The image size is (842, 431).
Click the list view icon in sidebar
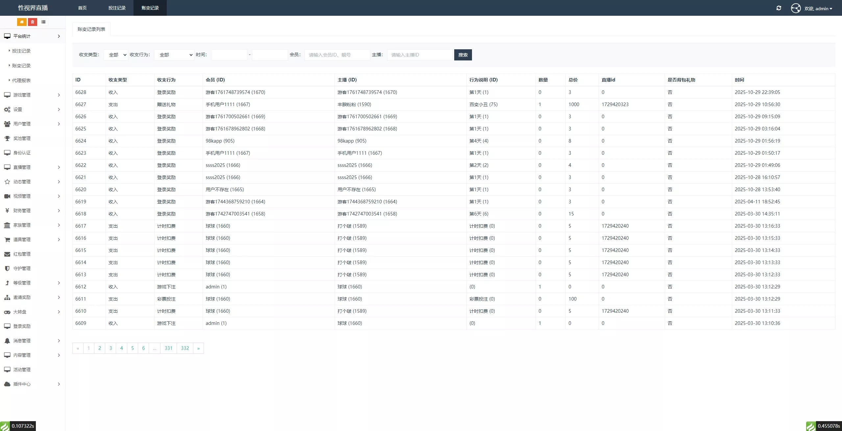(43, 22)
